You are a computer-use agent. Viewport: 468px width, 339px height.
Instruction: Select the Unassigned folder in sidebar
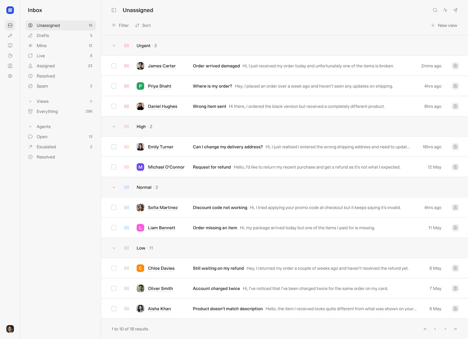point(61,25)
